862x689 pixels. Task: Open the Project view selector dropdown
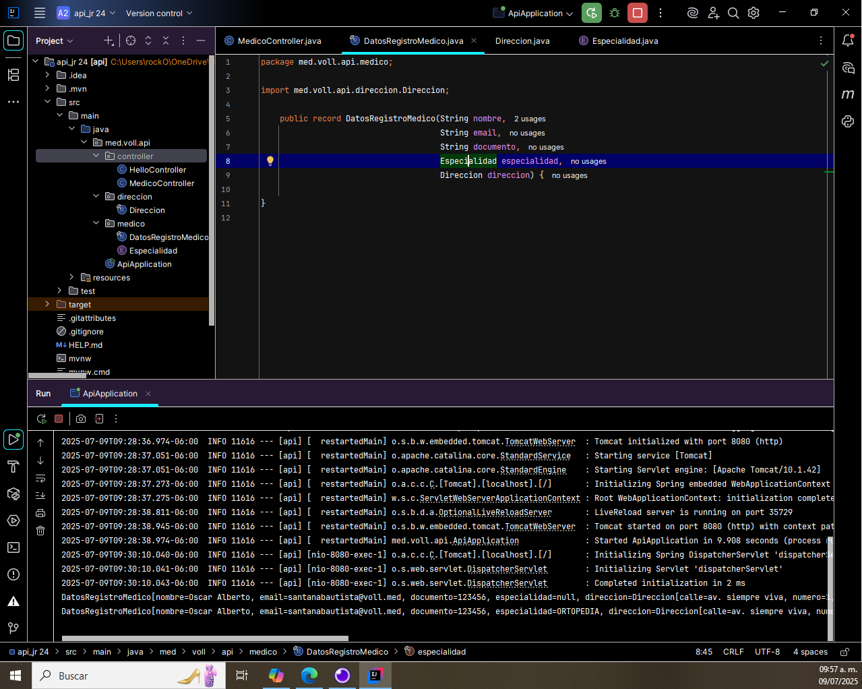point(55,40)
